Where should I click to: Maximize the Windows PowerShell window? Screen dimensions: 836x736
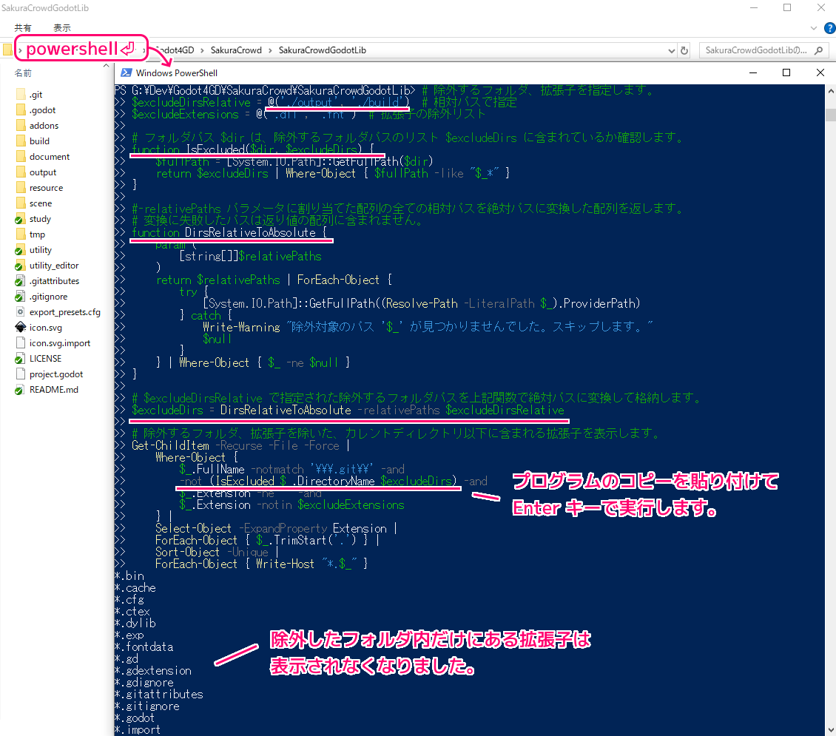pyautogui.click(x=786, y=72)
